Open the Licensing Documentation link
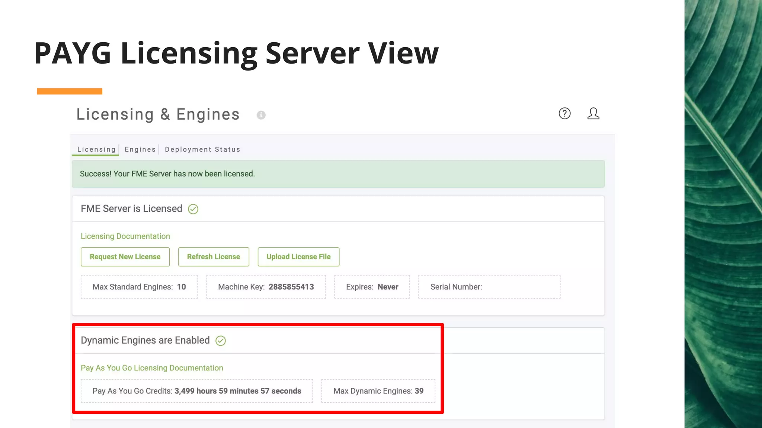762x428 pixels. (125, 236)
